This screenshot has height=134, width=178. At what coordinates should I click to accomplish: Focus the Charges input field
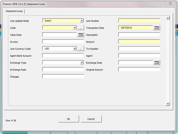pyautogui.click(x=63, y=76)
